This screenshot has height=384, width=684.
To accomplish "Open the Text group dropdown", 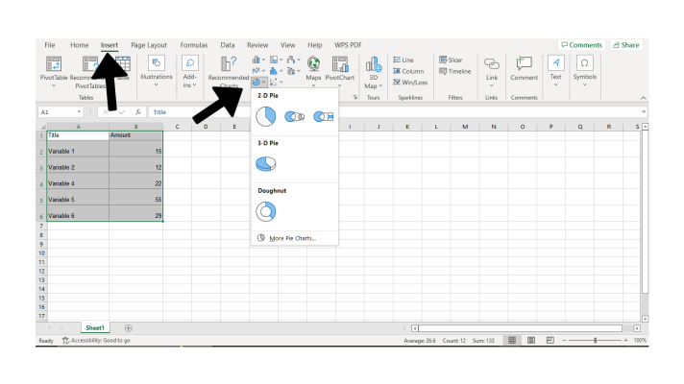I will [555, 71].
